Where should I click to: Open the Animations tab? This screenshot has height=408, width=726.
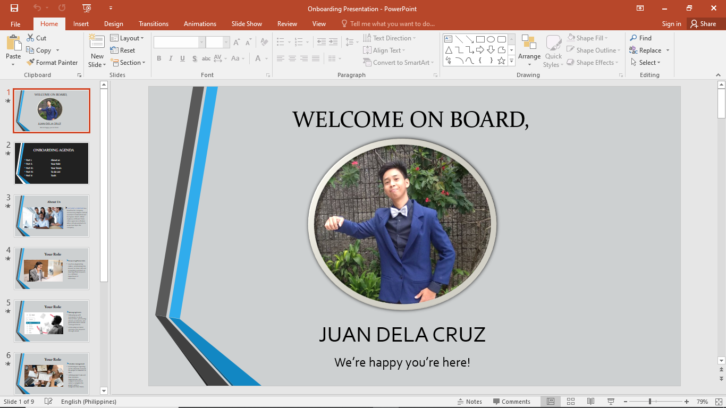click(x=200, y=24)
